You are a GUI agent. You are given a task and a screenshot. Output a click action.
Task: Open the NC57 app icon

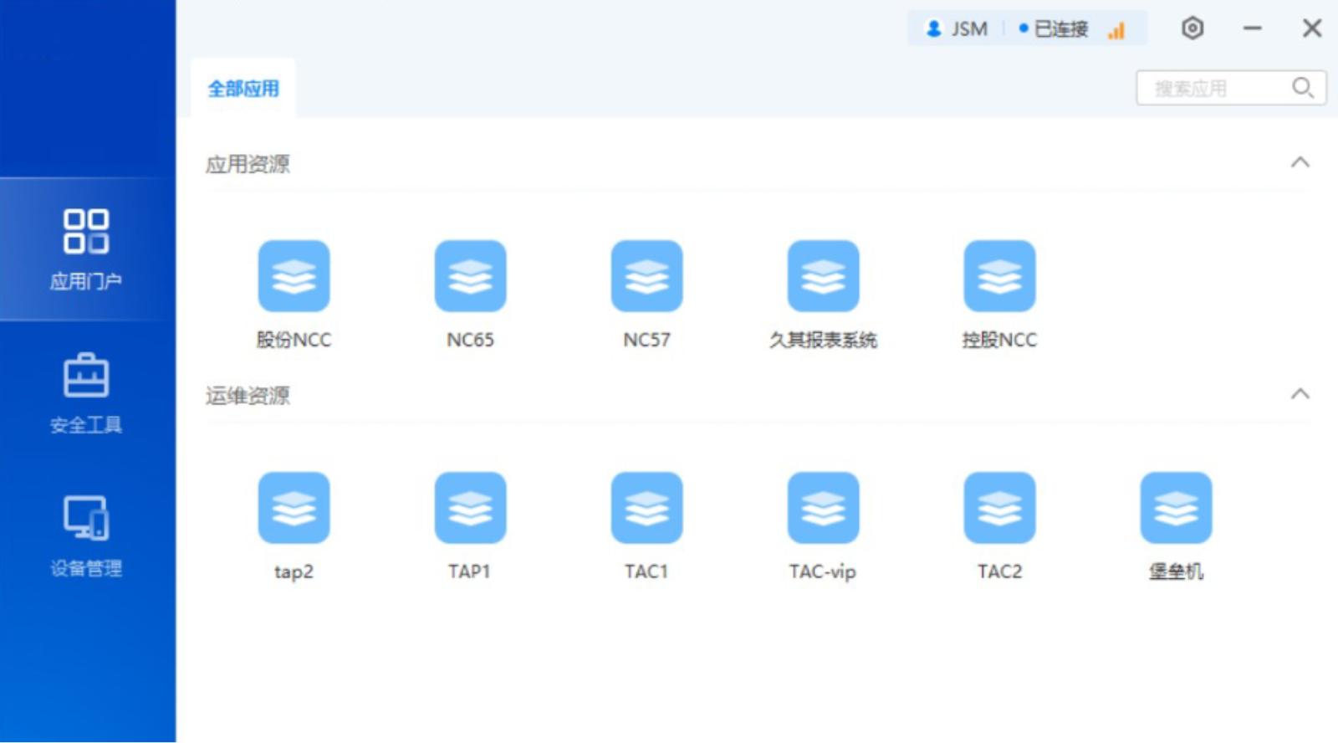[646, 277]
